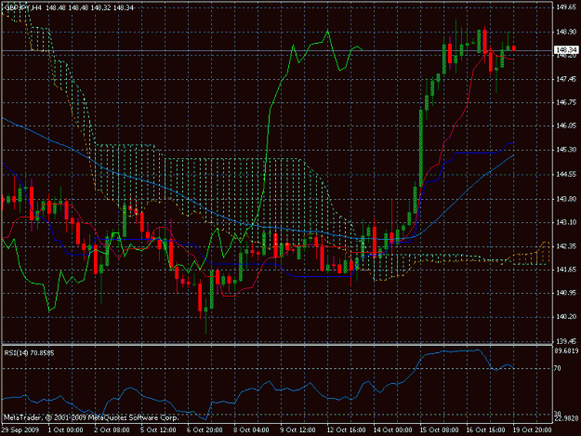Click the 6 Oct 20:00 time label

point(205,430)
